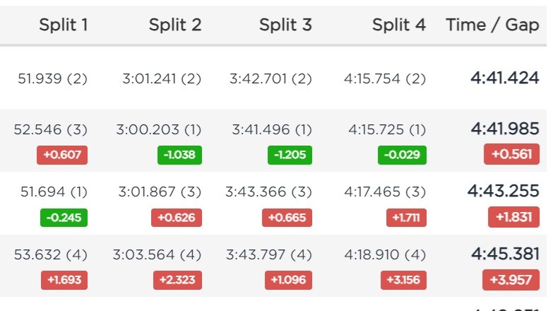Click the red +0.626 badge
553x311 pixels.
coord(177,218)
